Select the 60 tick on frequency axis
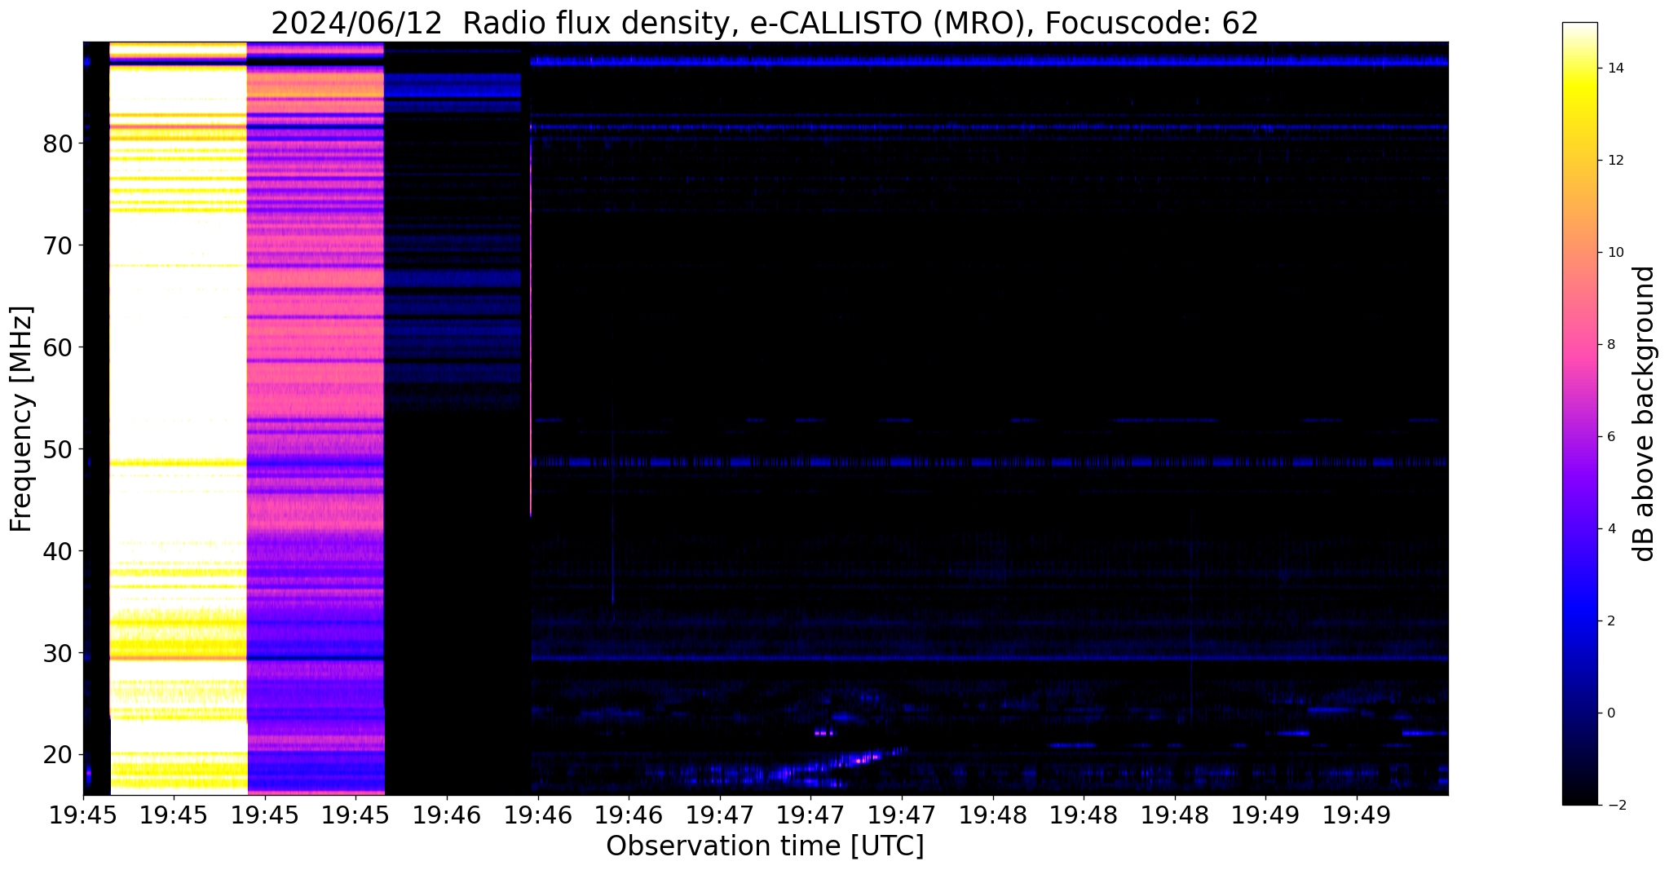The height and width of the screenshot is (870, 1669). pyautogui.click(x=59, y=347)
